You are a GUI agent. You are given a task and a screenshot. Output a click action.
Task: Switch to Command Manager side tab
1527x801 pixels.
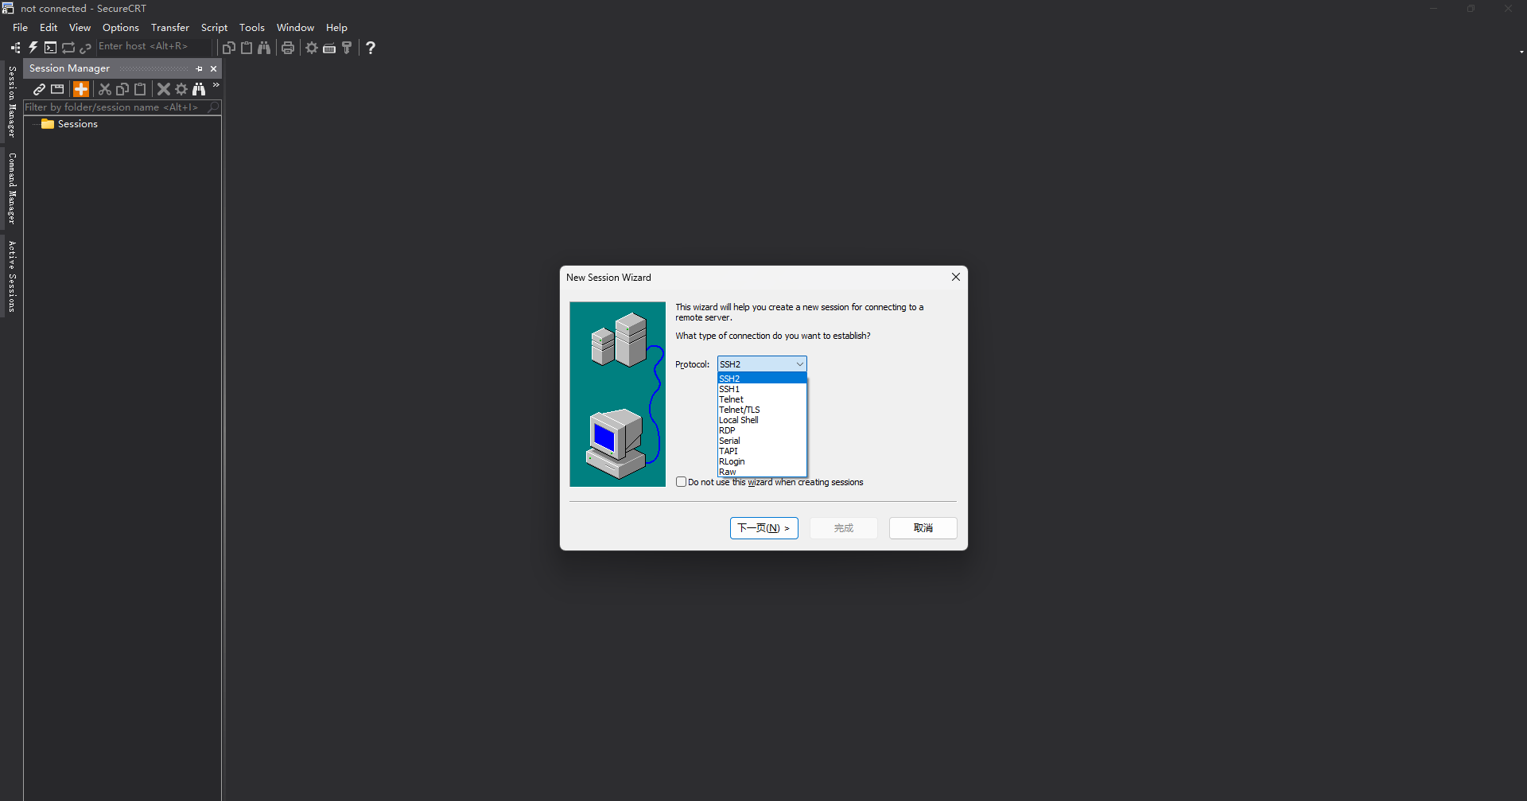(11, 189)
